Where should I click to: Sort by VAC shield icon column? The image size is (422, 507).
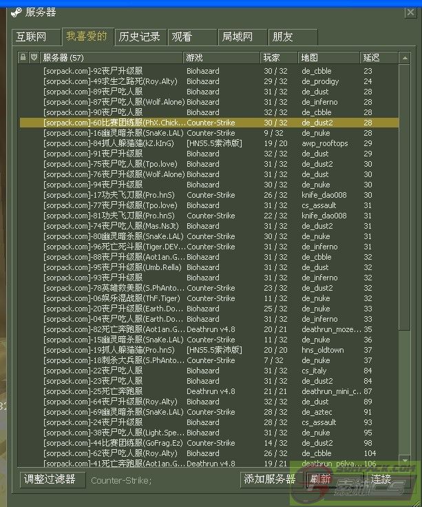(x=33, y=57)
